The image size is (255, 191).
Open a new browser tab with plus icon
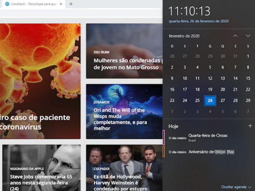pos(71,4)
